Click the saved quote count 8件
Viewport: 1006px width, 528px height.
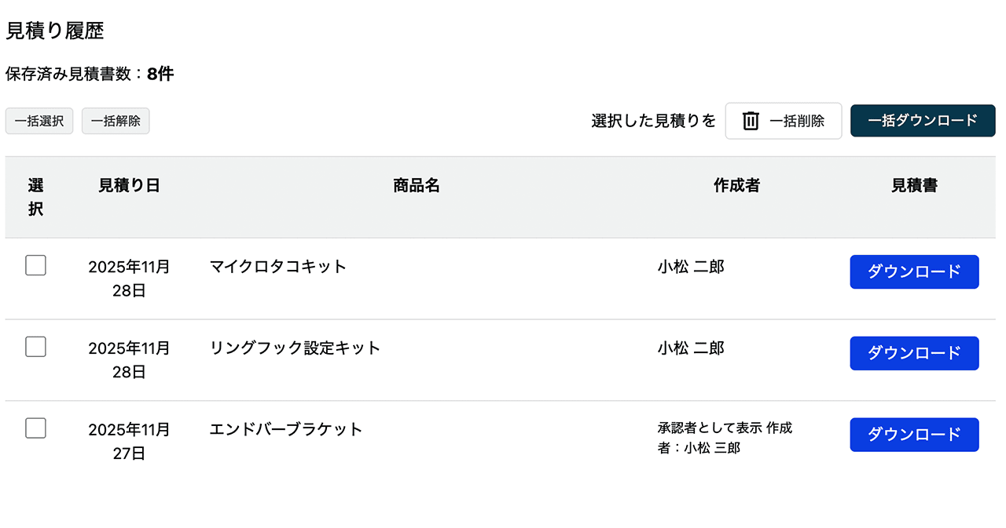click(x=162, y=74)
